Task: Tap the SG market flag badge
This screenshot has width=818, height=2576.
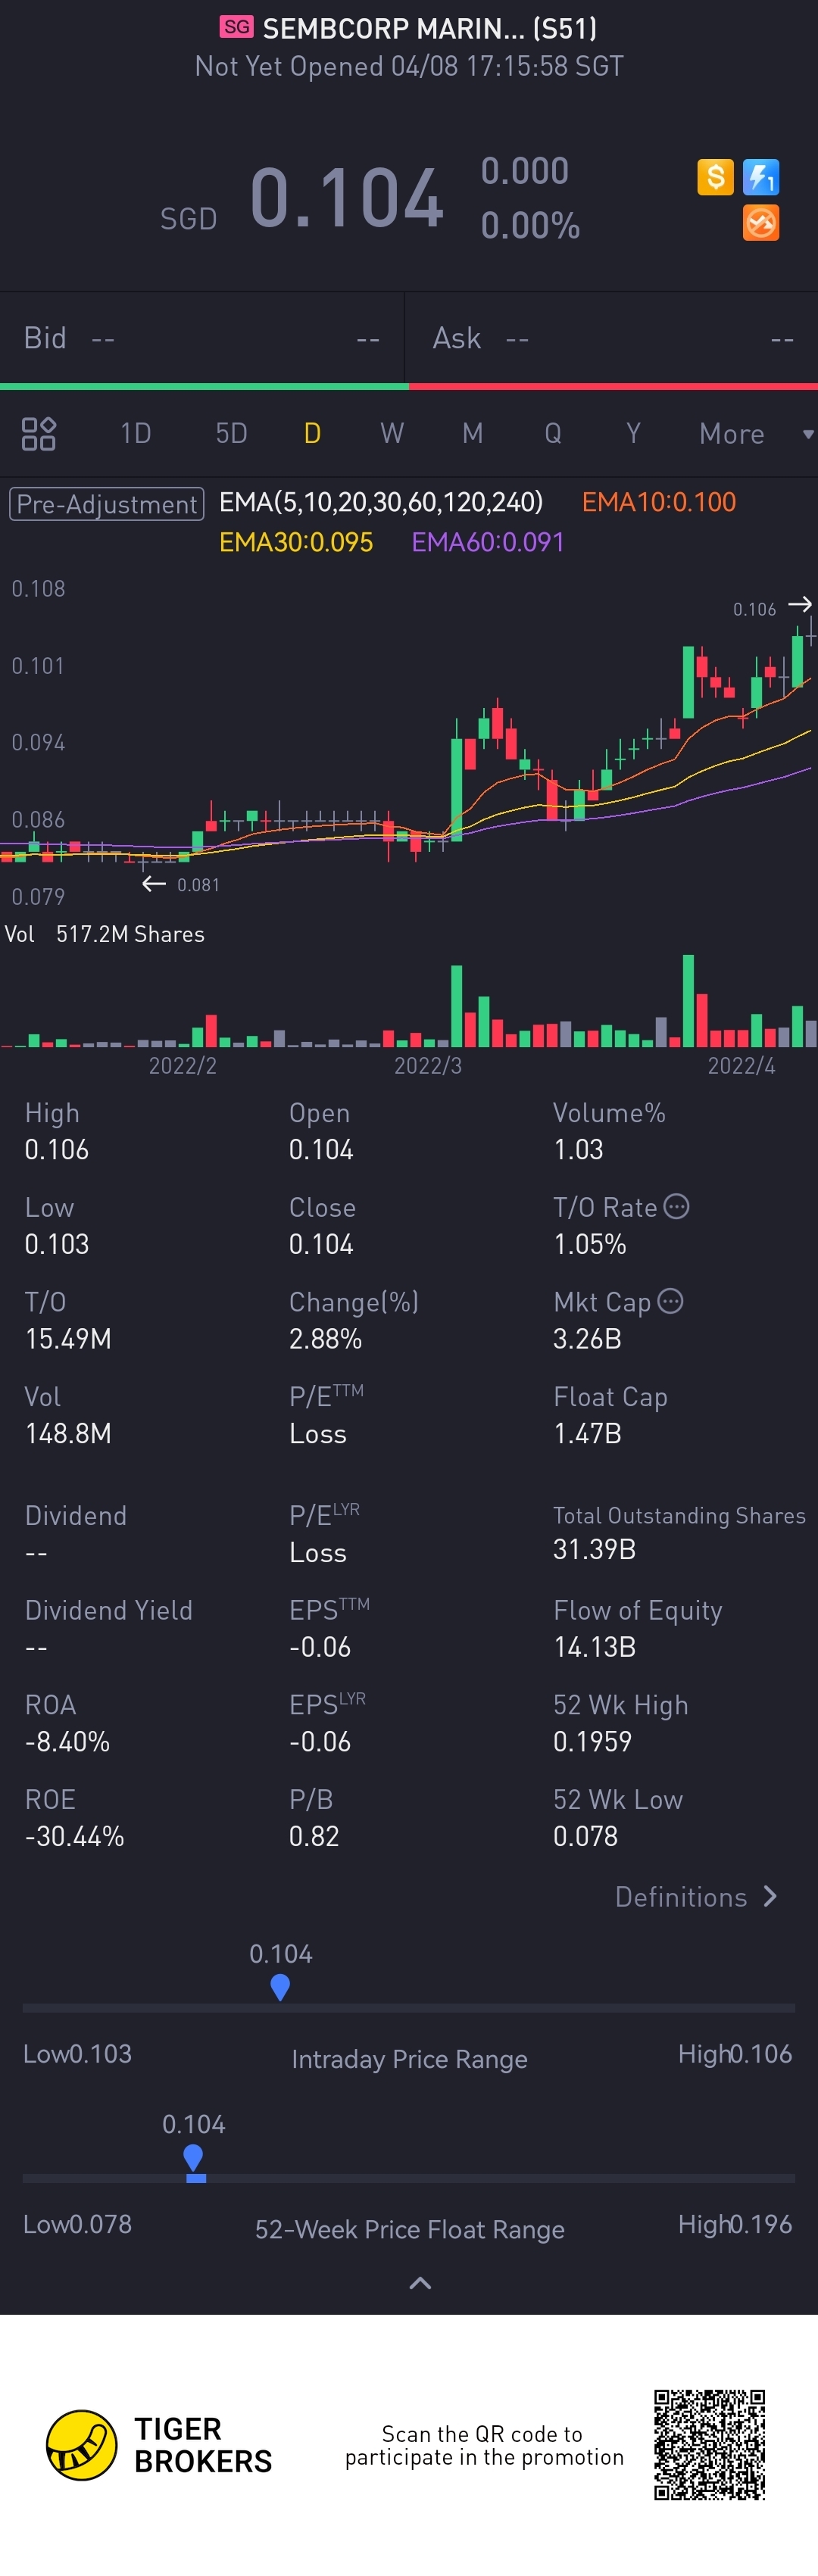Action: 237,27
